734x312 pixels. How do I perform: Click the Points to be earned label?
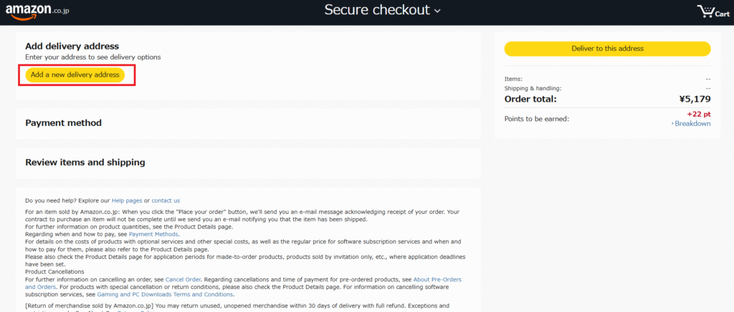click(537, 119)
